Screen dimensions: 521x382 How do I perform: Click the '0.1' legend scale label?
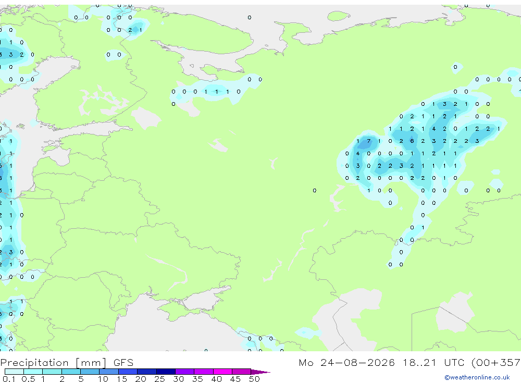point(9,379)
